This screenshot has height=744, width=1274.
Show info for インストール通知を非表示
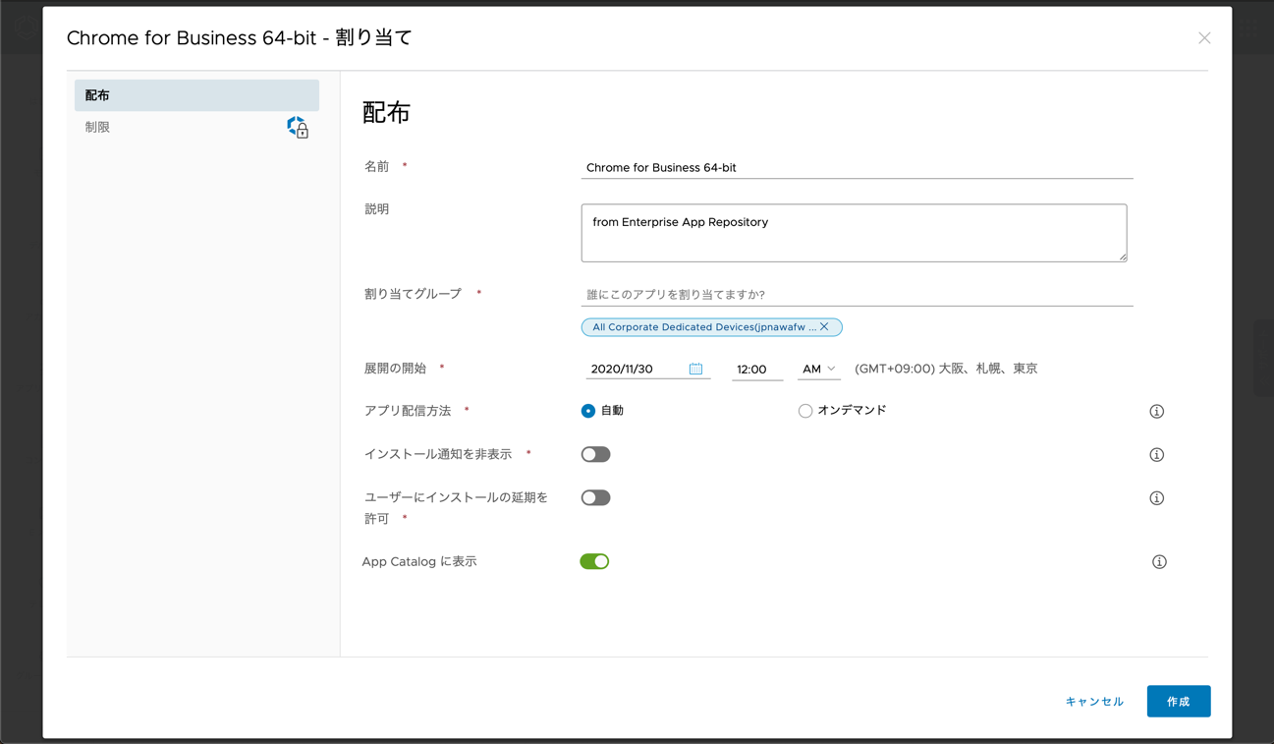point(1157,455)
